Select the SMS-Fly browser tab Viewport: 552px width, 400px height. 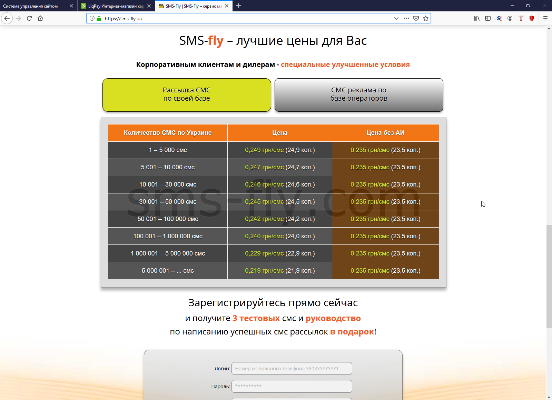click(x=194, y=6)
